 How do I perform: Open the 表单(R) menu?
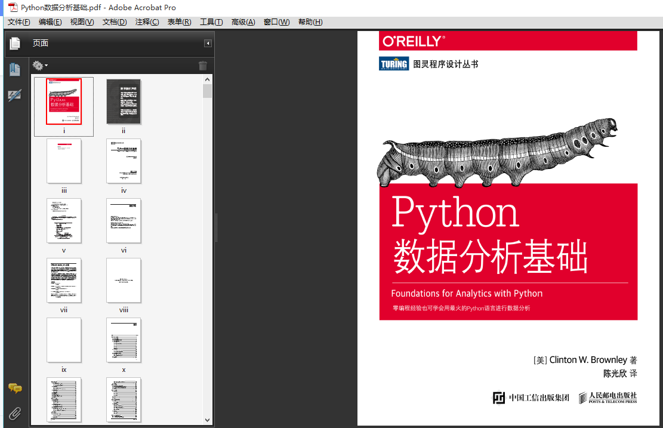[x=179, y=22]
